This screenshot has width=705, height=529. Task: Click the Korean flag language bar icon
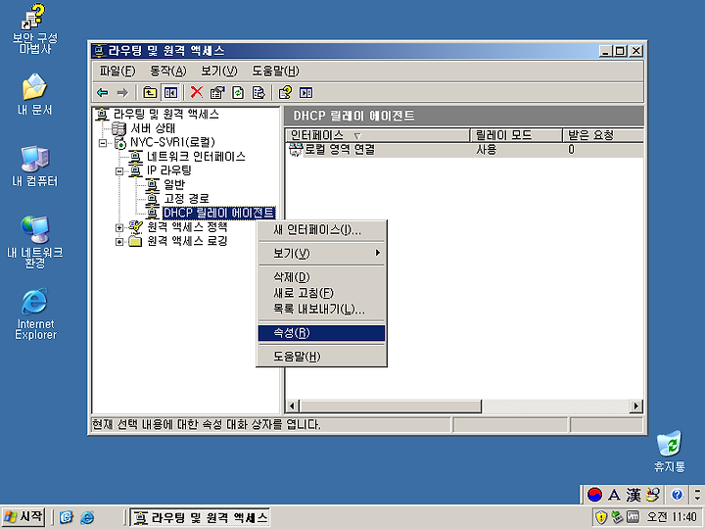point(594,496)
